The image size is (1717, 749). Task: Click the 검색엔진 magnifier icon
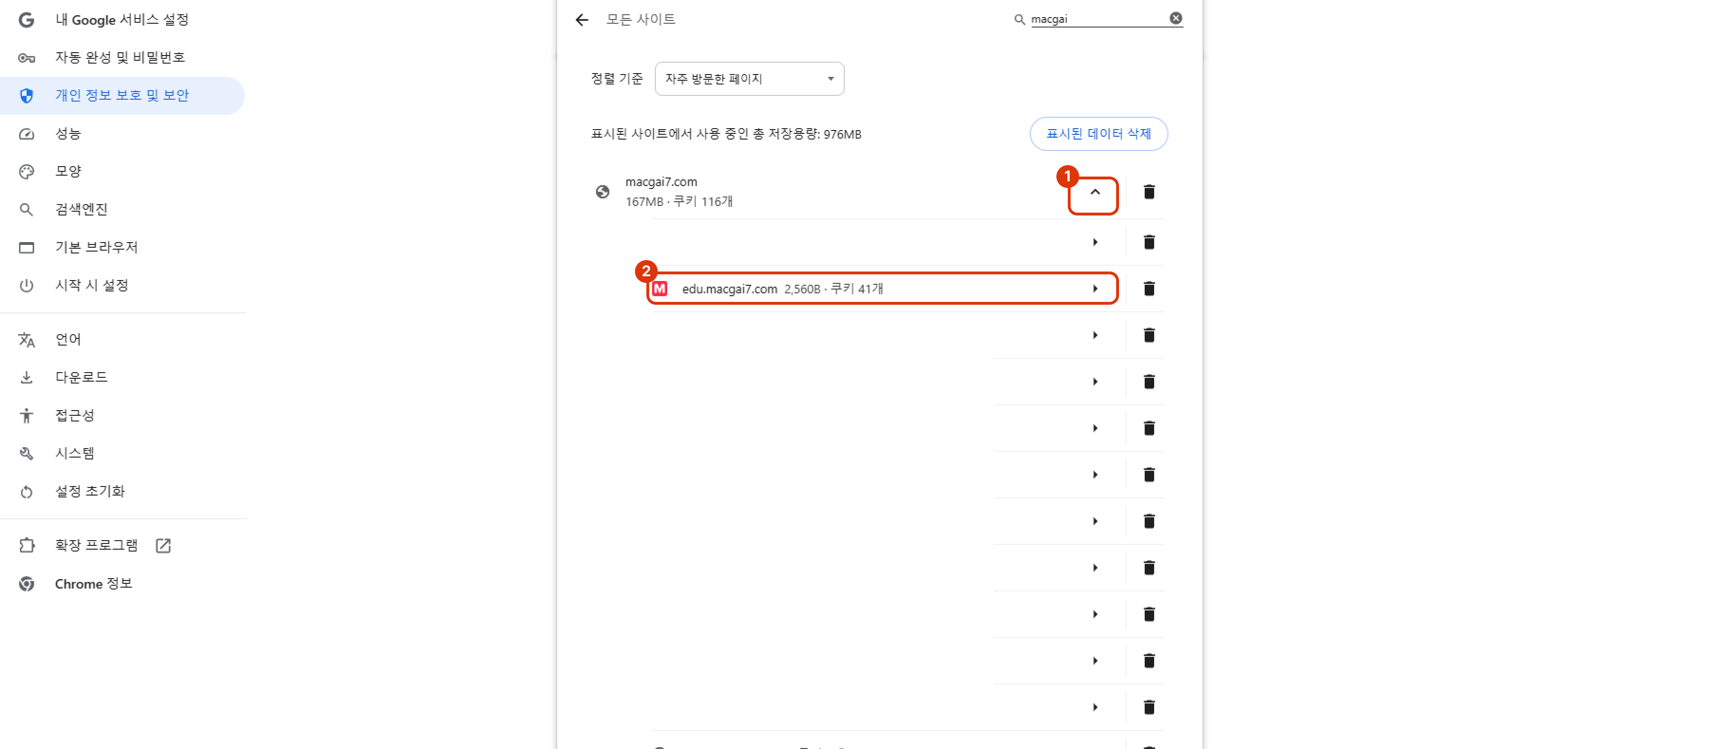(27, 210)
